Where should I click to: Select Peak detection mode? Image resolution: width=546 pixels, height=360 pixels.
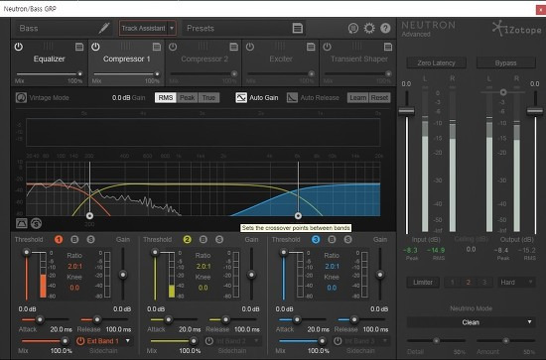[187, 98]
